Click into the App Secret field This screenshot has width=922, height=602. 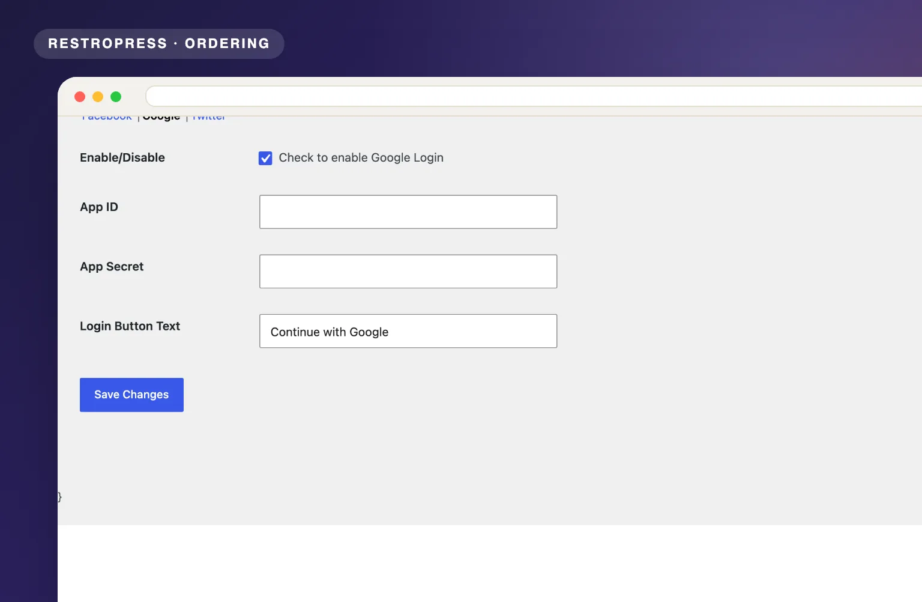pyautogui.click(x=408, y=272)
